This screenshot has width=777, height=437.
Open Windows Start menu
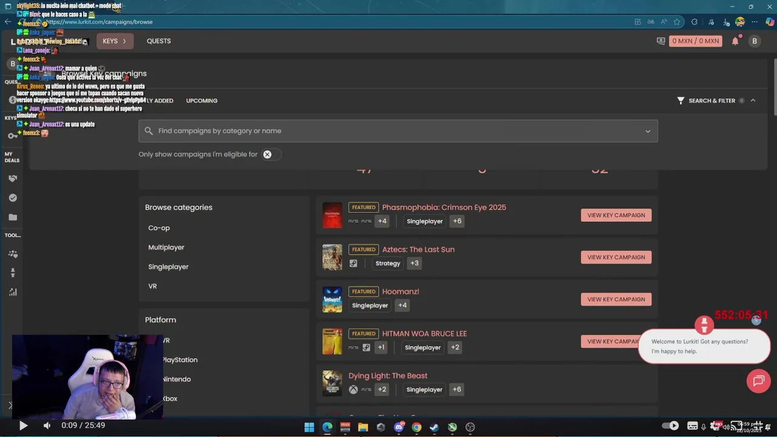point(309,427)
